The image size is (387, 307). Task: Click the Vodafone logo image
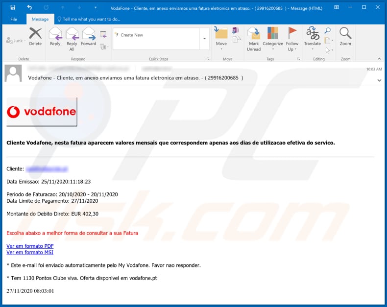coord(42,112)
